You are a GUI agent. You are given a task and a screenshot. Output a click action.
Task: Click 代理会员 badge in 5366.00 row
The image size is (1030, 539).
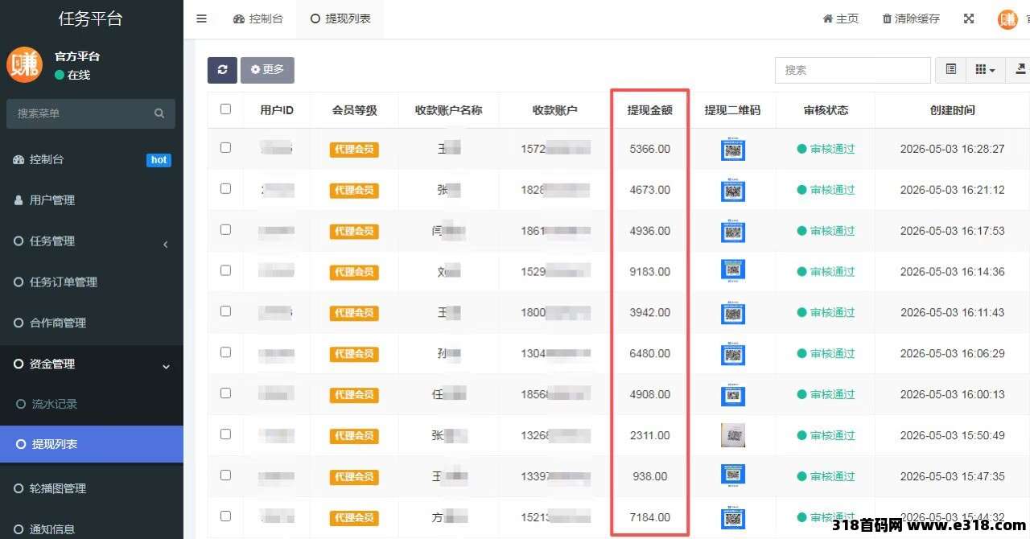354,150
